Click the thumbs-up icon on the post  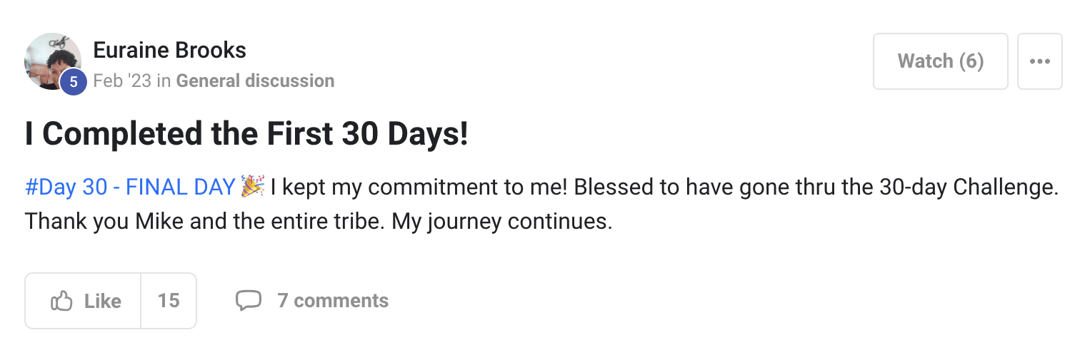tap(61, 301)
